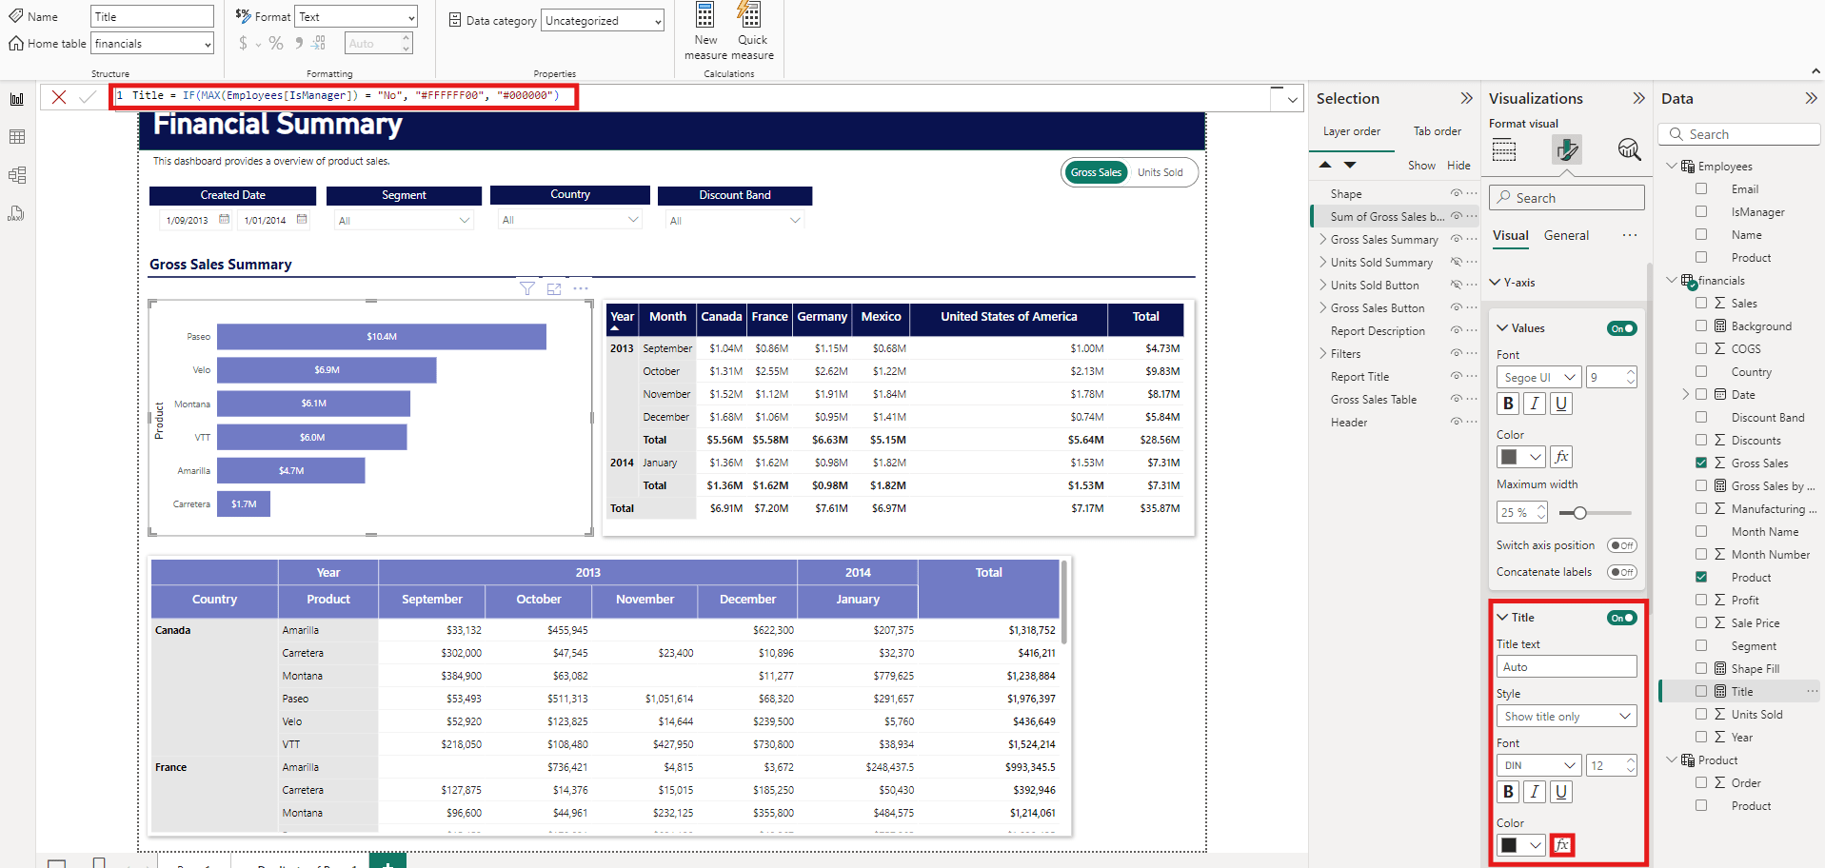Screen dimensions: 1825x868
Task: Open the Report view icon
Action: (16, 98)
